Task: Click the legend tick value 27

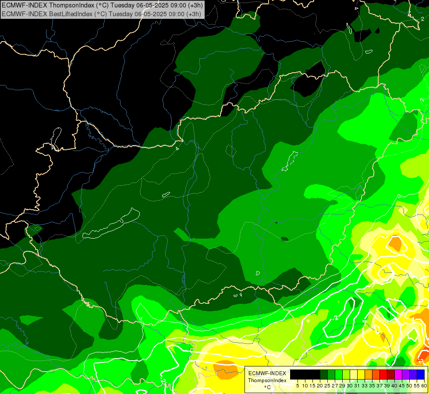Action: 335,386
